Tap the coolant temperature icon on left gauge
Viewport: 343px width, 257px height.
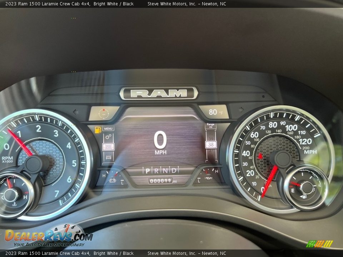14,204
